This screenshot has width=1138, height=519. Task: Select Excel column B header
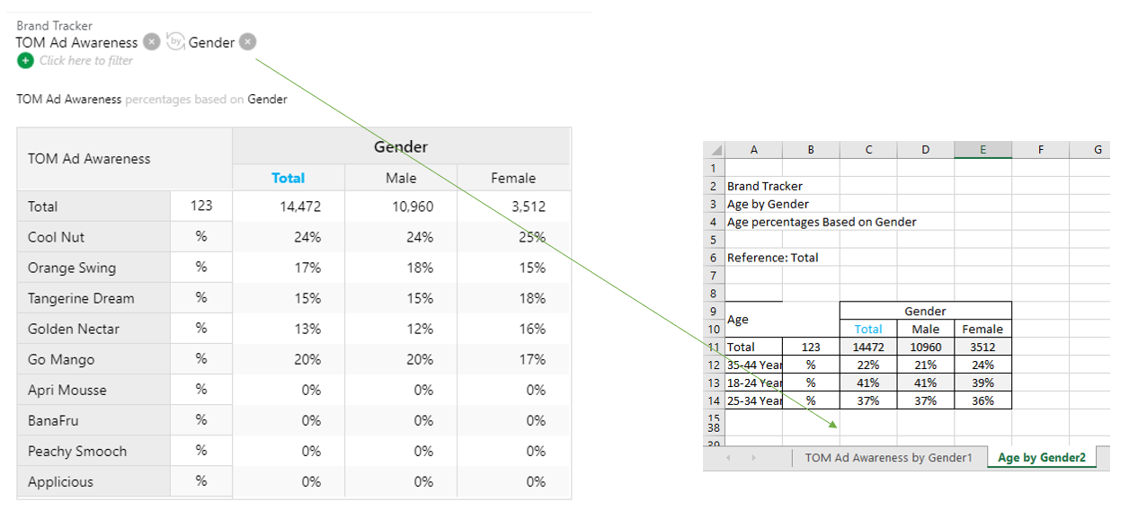coord(811,150)
